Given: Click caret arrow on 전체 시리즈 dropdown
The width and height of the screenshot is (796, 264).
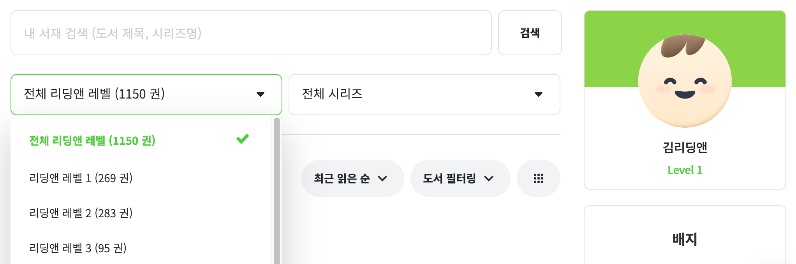Looking at the screenshot, I should click(x=538, y=94).
